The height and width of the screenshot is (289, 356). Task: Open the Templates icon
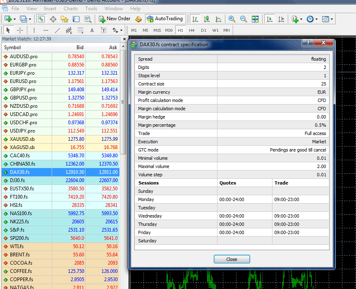click(x=325, y=19)
